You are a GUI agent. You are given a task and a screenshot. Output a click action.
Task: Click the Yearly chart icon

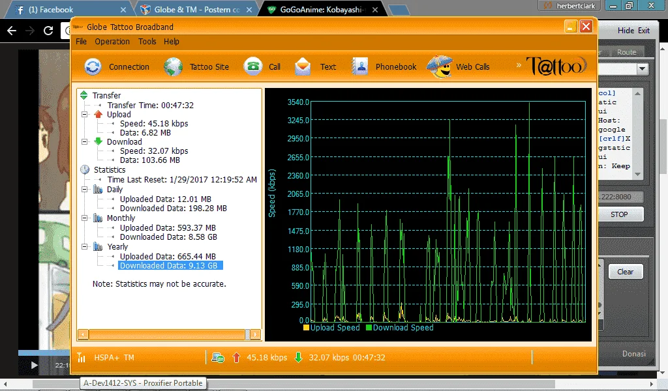98,246
